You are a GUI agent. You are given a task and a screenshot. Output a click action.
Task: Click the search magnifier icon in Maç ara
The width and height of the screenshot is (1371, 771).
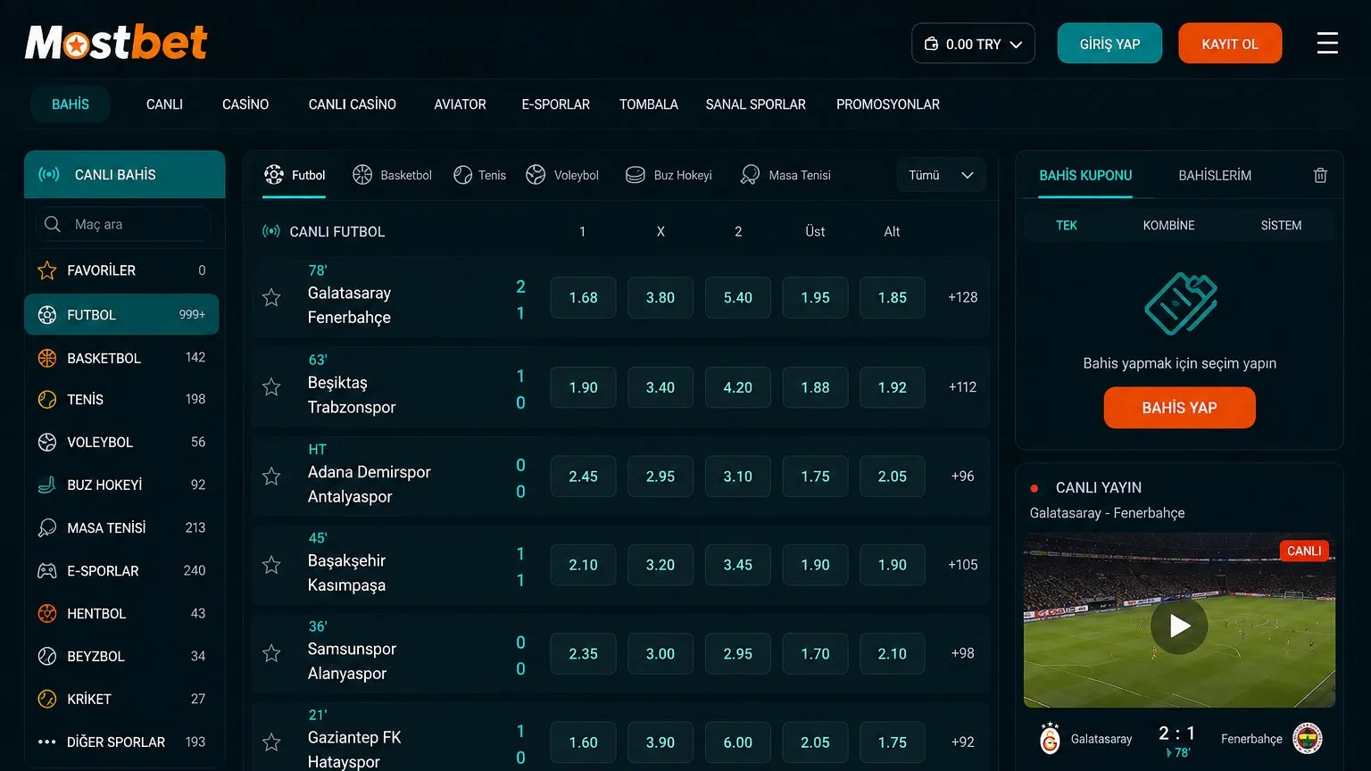(x=53, y=224)
